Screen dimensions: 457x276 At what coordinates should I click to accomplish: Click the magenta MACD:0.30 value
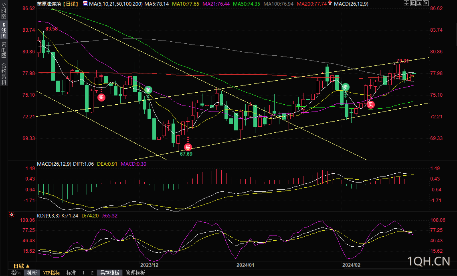pos(133,164)
